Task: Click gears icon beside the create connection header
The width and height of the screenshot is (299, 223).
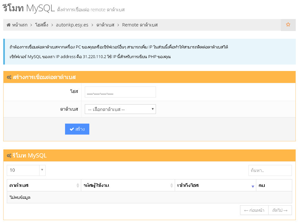Action: click(9, 77)
